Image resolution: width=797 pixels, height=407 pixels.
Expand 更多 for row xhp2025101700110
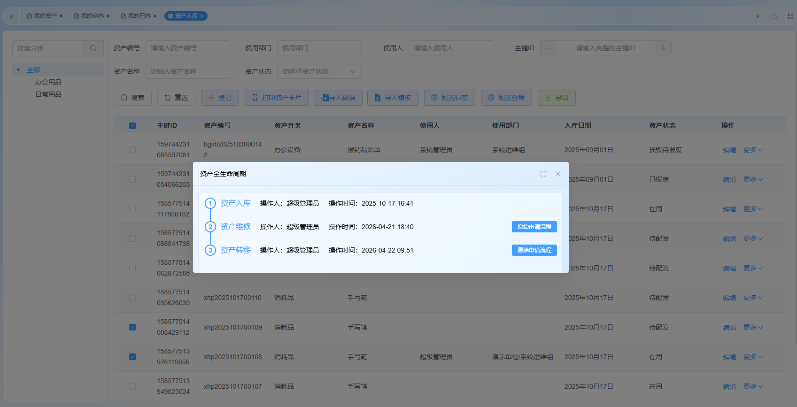pyautogui.click(x=753, y=298)
